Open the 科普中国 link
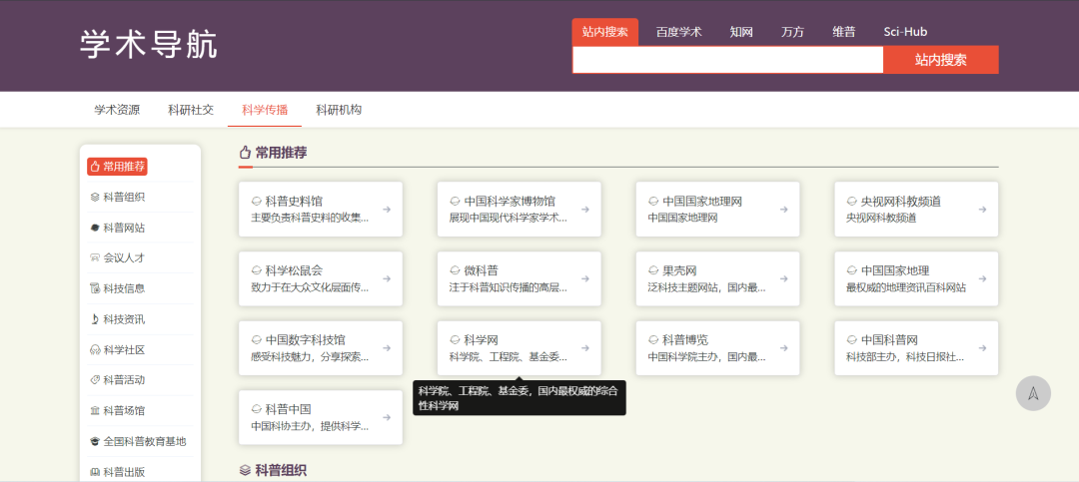Image resolution: width=1079 pixels, height=482 pixels. click(321, 417)
